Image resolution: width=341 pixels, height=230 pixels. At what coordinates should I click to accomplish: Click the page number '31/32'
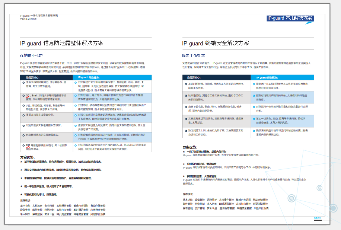pyautogui.click(x=318, y=218)
